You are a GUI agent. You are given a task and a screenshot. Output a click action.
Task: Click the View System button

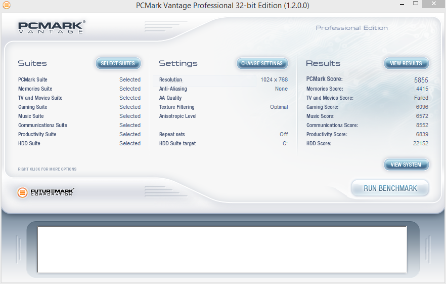click(406, 165)
